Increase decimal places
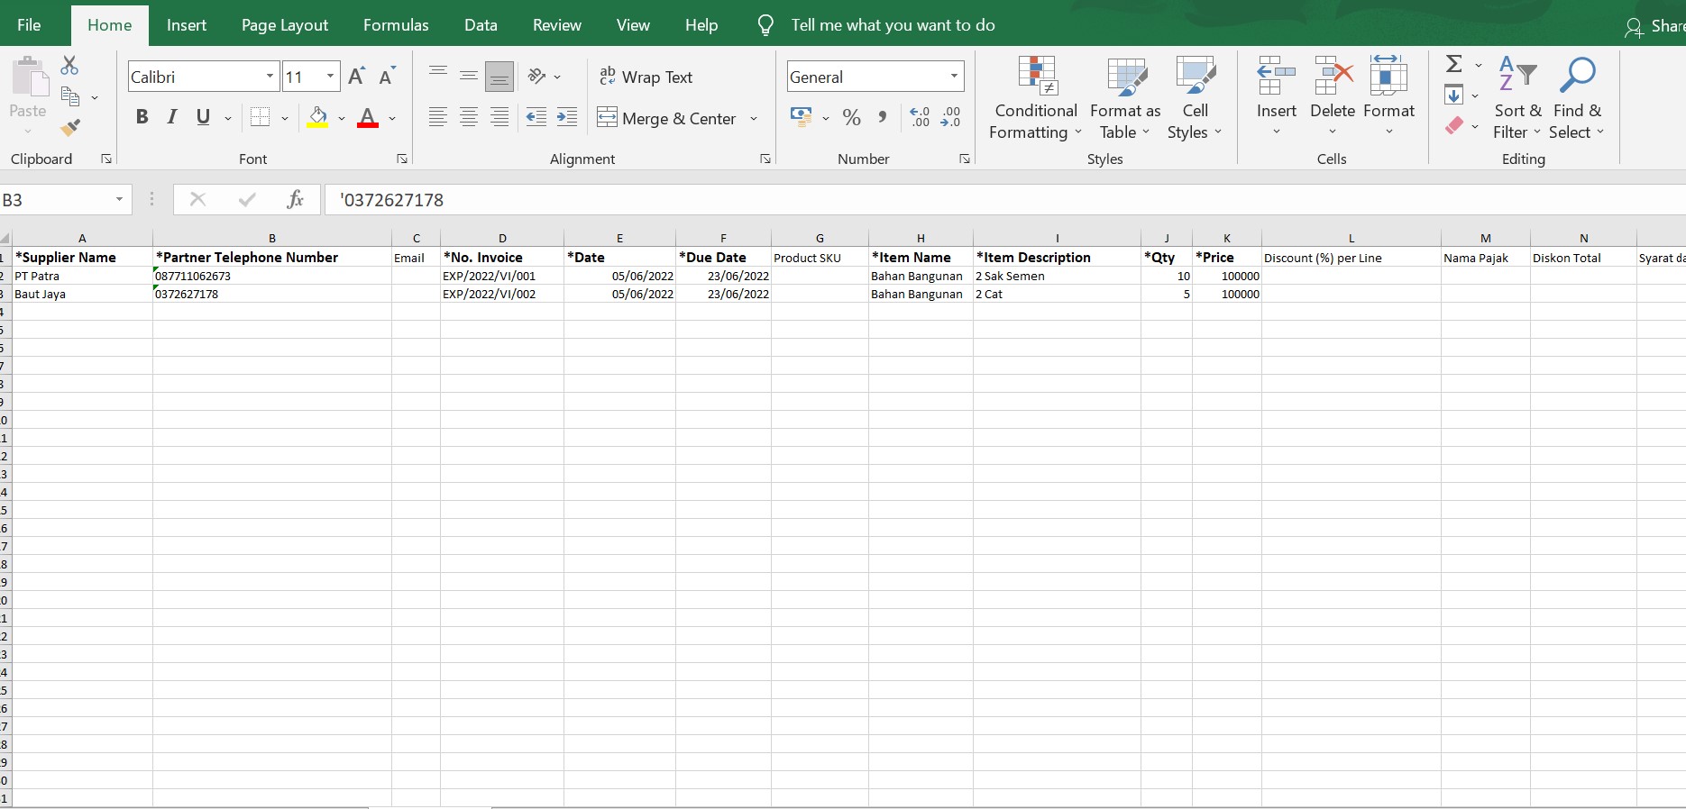 pyautogui.click(x=920, y=117)
